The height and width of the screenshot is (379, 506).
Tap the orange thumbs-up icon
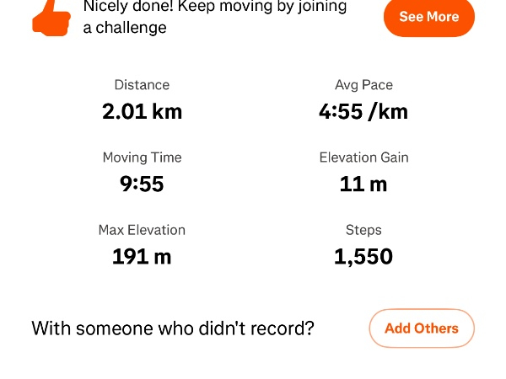tap(51, 17)
